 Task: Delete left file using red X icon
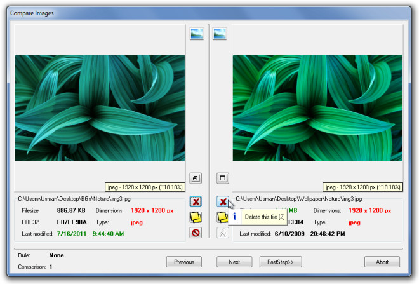point(196,201)
